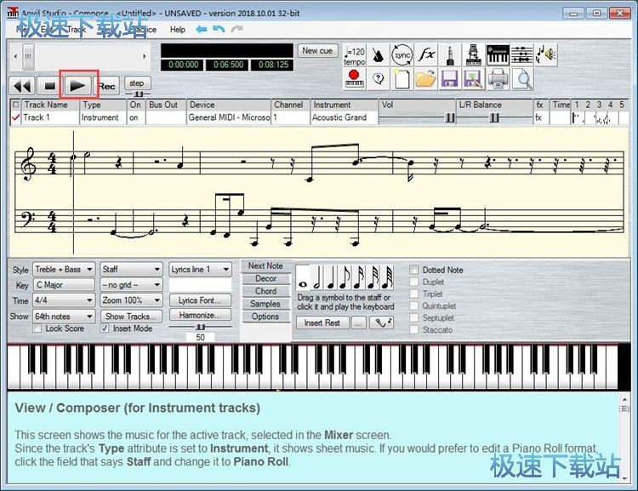Open the '-- no grid --' dropdown
This screenshot has width=638, height=491.
point(131,284)
